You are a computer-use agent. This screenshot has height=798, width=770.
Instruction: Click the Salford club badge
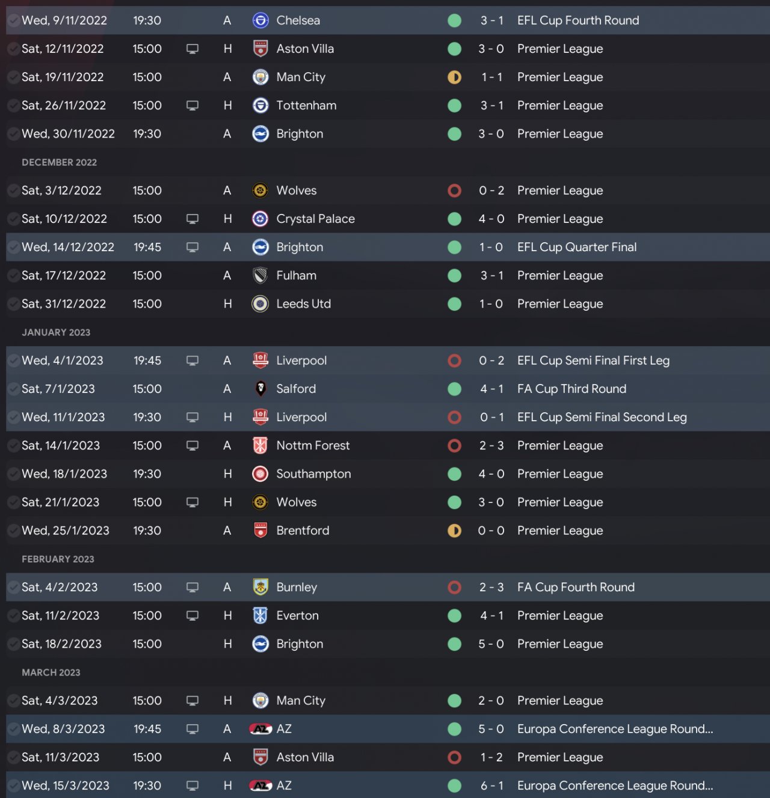coord(260,389)
